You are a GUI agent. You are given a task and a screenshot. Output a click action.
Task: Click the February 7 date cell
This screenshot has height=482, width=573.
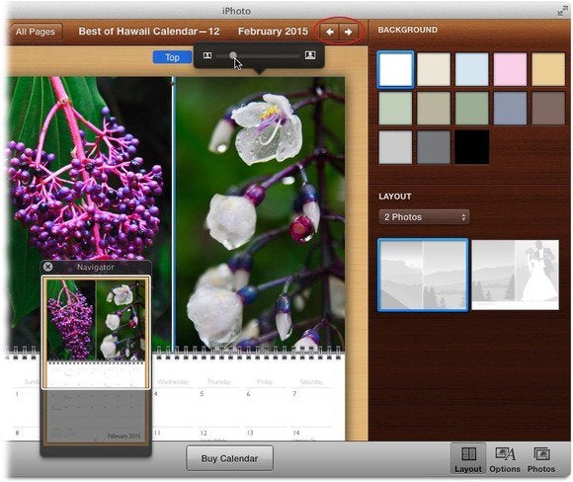click(312, 407)
